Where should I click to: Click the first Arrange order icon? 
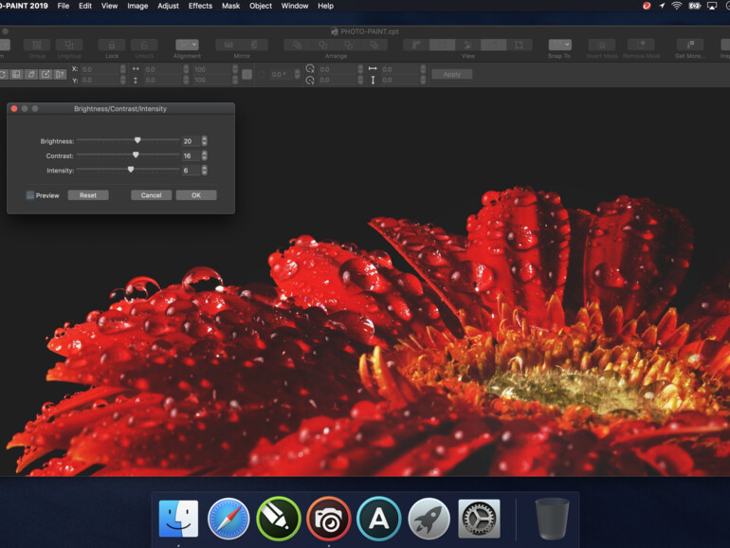297,45
